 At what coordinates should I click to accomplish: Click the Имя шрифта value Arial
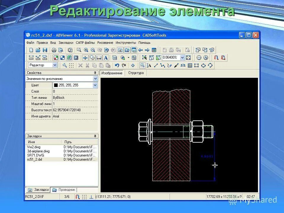click(56, 116)
